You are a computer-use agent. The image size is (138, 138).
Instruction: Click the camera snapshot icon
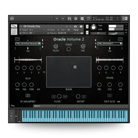(75, 26)
